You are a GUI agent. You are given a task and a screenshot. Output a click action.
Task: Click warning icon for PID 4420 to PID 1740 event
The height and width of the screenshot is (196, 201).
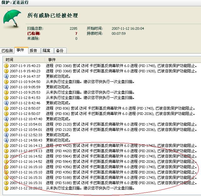pos(6,146)
